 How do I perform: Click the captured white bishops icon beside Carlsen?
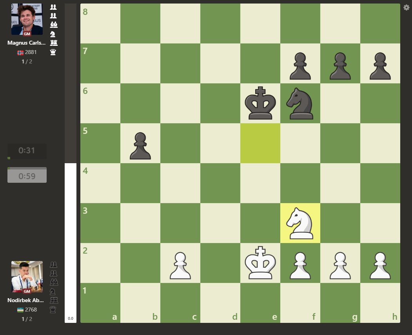(53, 24)
